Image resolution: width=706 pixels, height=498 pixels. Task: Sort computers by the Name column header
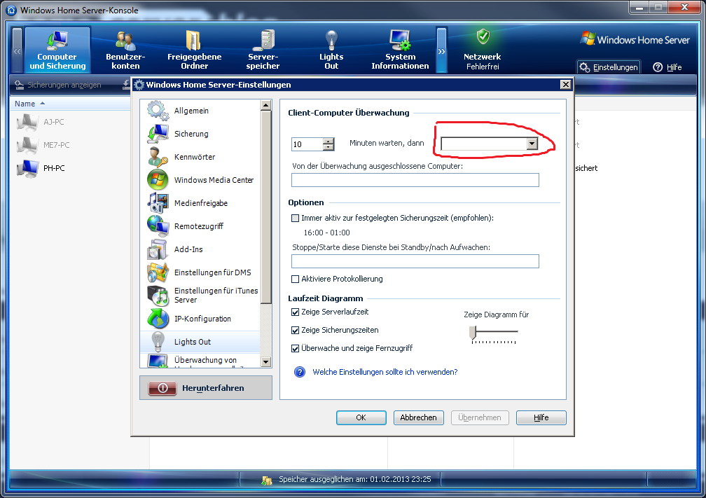[x=25, y=104]
